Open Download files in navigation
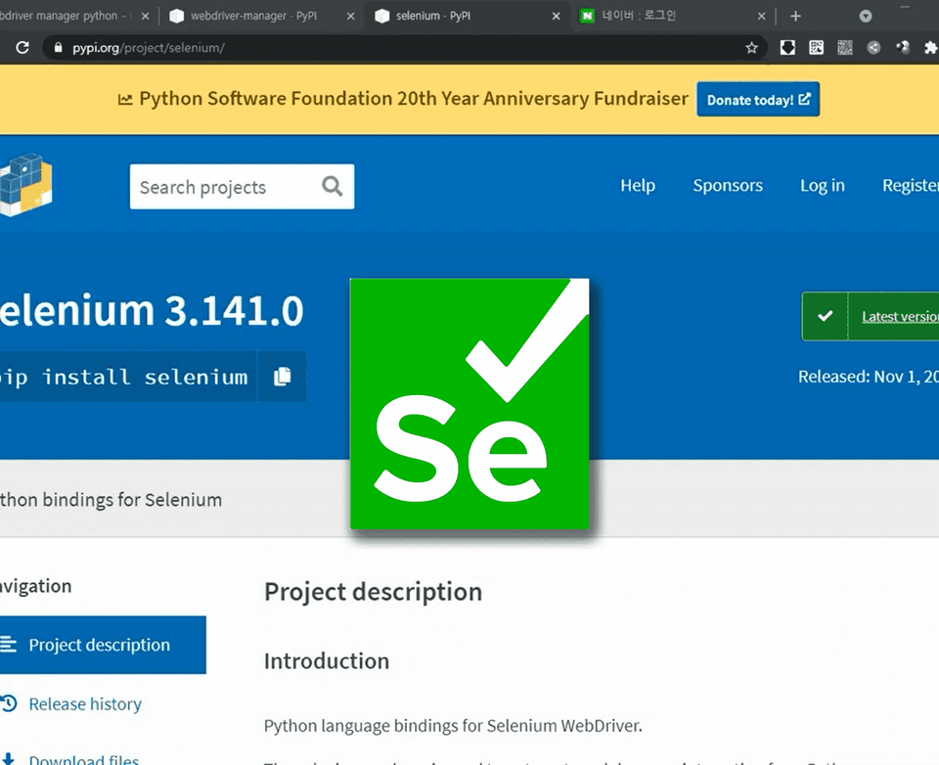 [x=84, y=759]
